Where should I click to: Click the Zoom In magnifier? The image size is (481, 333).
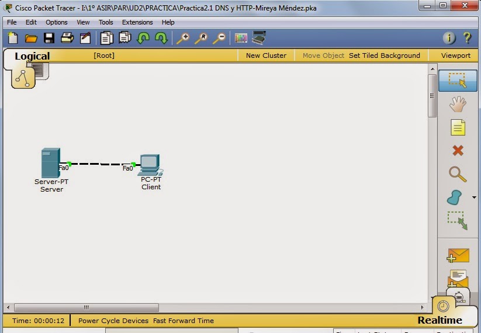tap(183, 39)
